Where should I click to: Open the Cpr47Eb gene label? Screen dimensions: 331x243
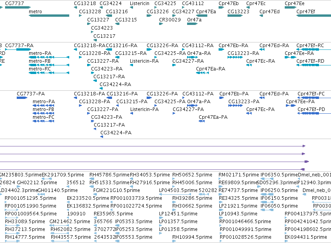(229, 4)
